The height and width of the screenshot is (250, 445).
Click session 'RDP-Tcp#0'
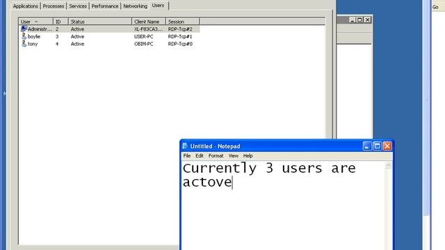(180, 44)
